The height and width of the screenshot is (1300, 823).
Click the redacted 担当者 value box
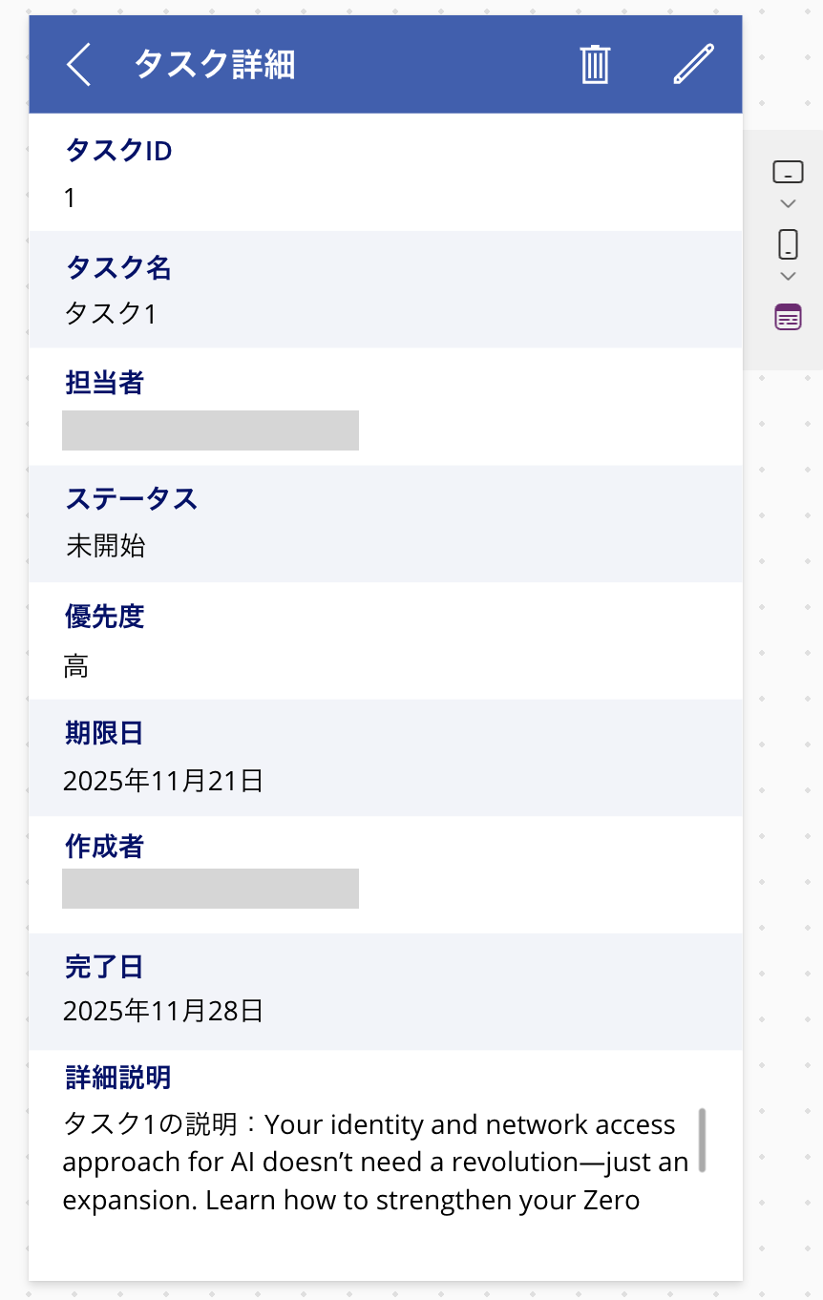(210, 430)
